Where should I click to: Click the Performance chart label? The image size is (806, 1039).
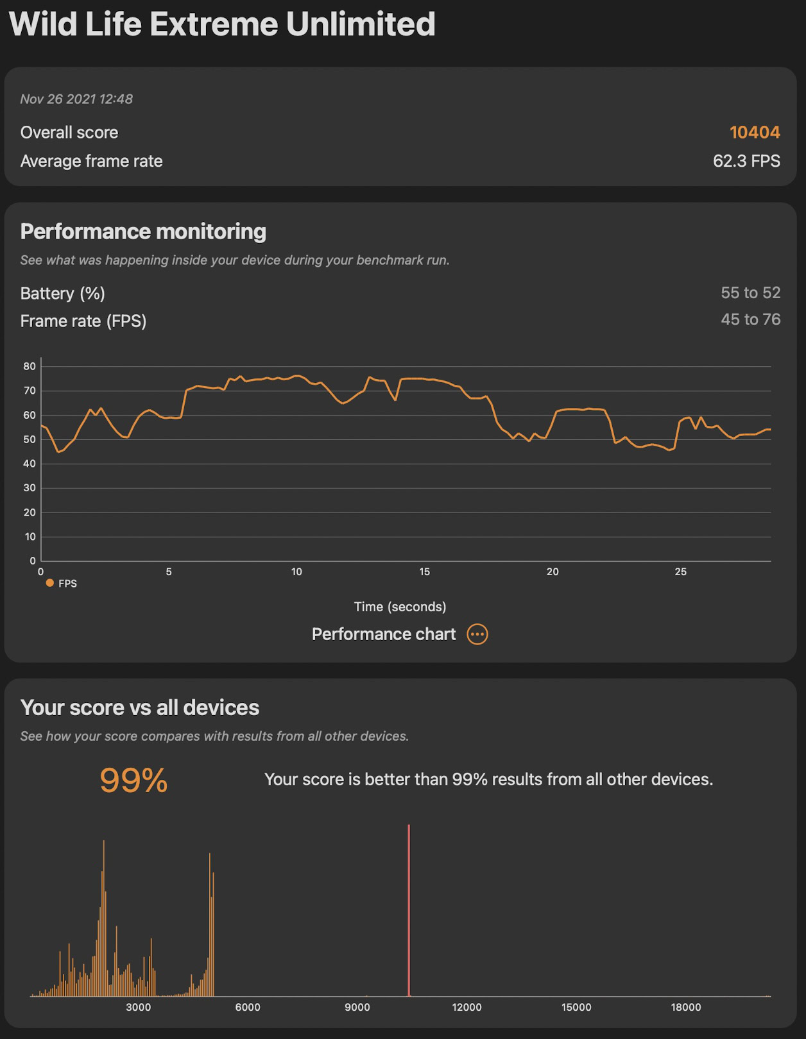383,634
